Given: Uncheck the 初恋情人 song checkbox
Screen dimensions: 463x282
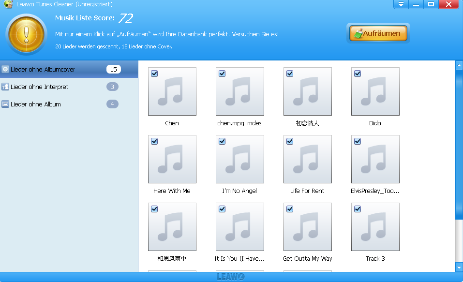Looking at the screenshot, I should click(x=290, y=74).
